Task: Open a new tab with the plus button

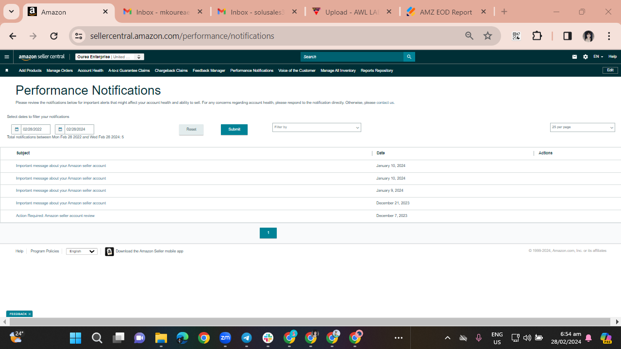Action: coord(504,12)
